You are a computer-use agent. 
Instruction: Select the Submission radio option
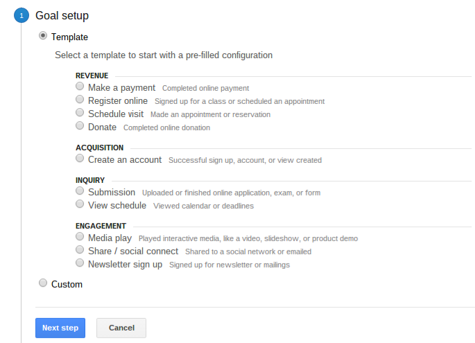tap(80, 191)
